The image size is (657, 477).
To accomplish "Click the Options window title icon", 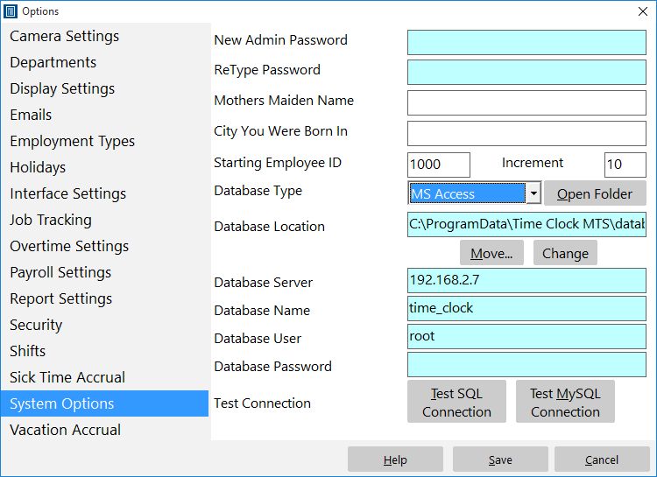I will pos(11,11).
